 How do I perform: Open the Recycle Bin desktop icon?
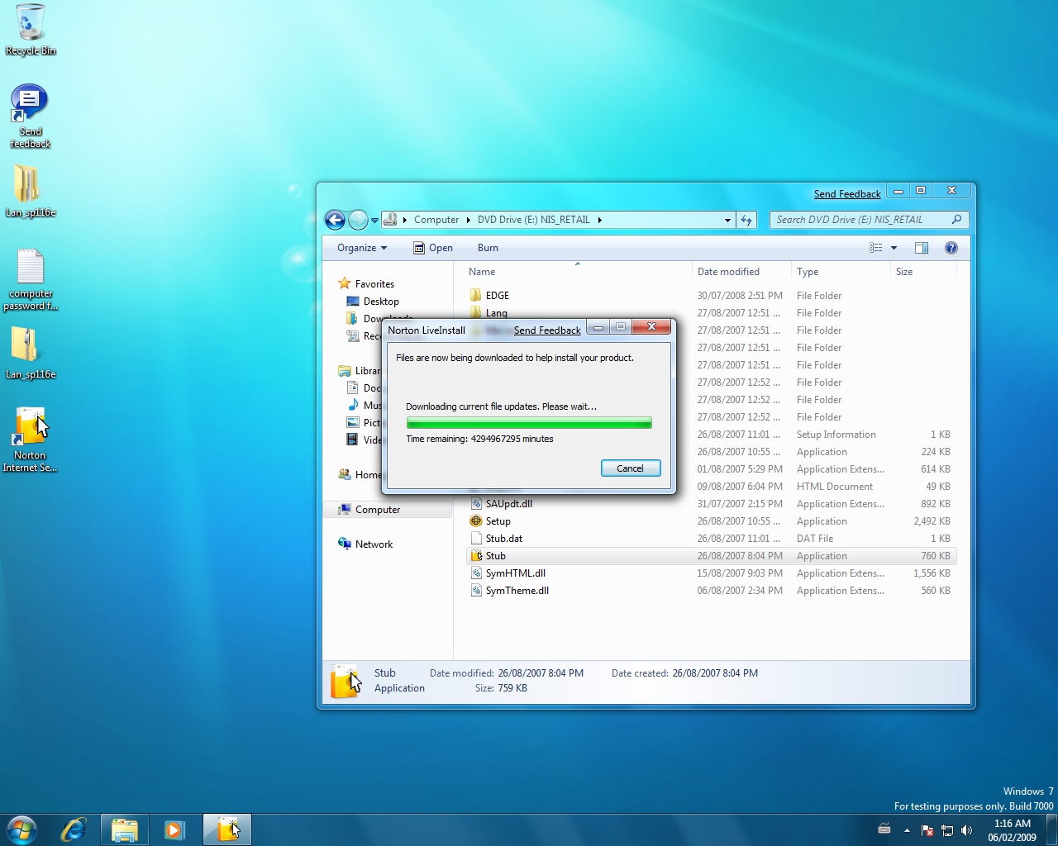pos(31,30)
